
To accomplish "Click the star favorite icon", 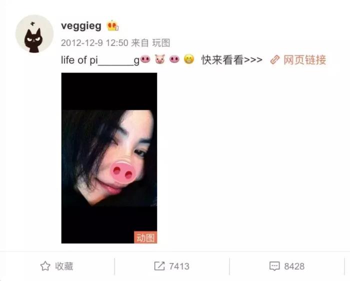I will [x=45, y=266].
